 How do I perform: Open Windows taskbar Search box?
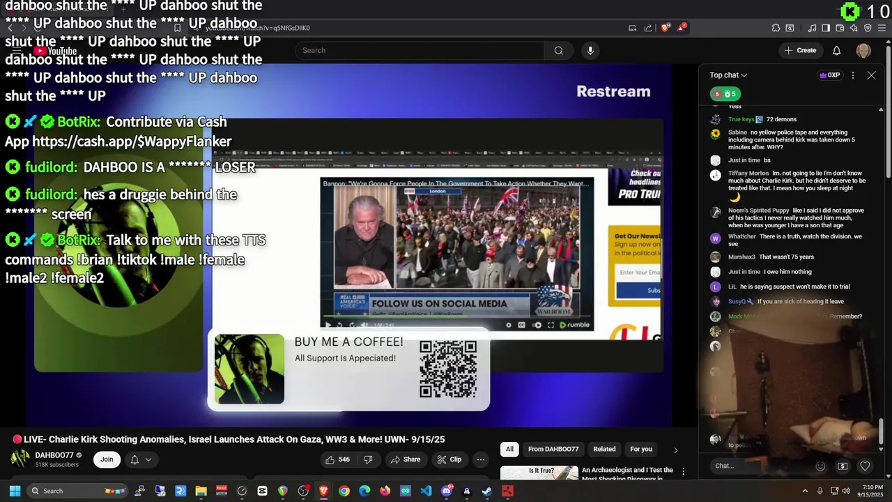(x=78, y=491)
